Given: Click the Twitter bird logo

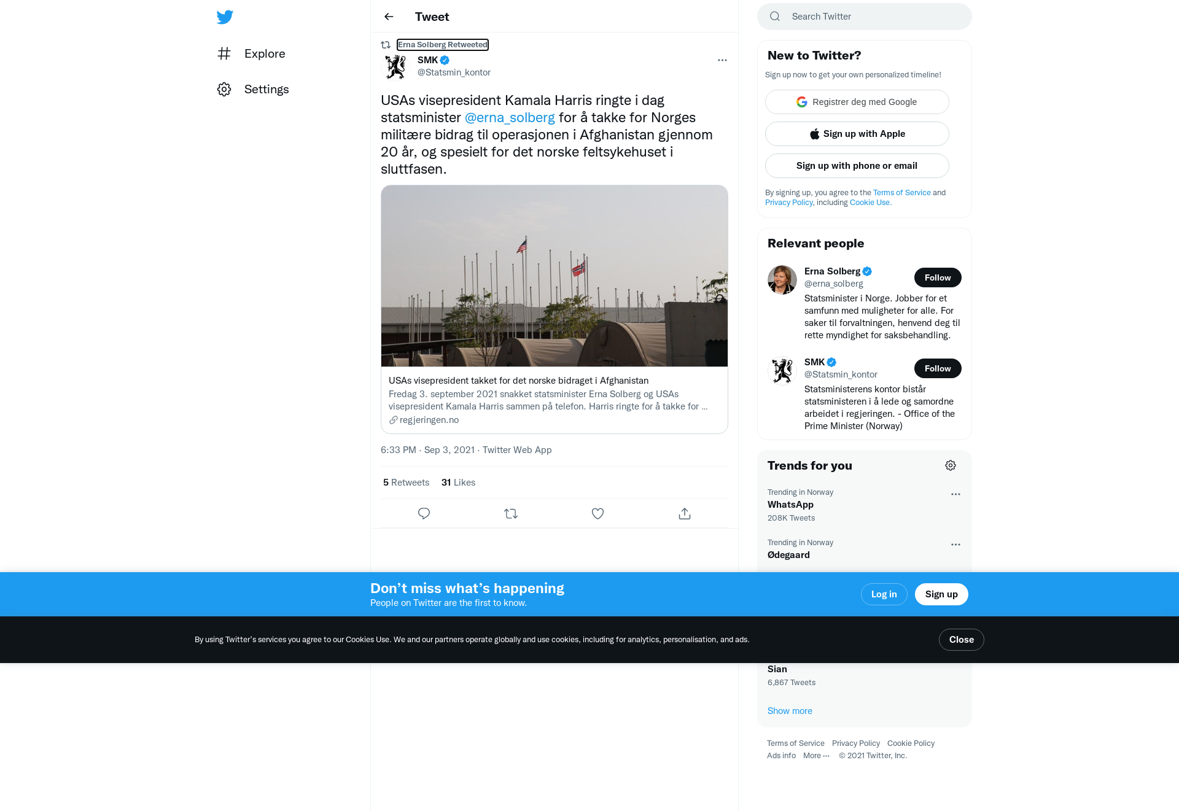Looking at the screenshot, I should coord(225,17).
